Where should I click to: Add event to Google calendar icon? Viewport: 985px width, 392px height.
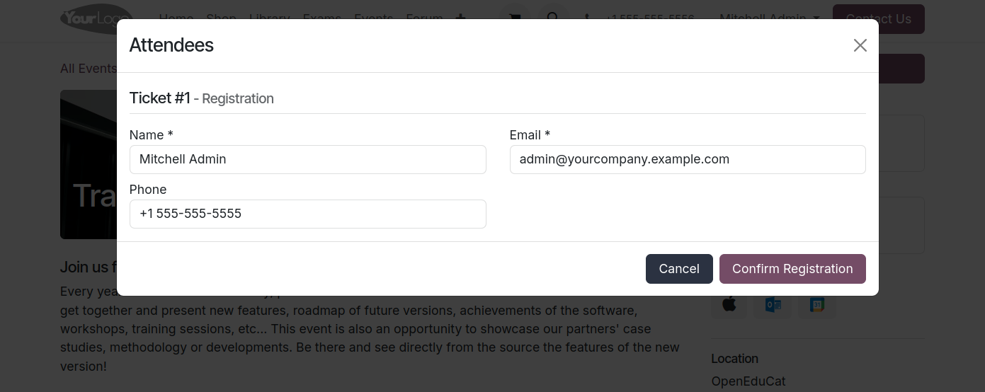click(x=817, y=305)
